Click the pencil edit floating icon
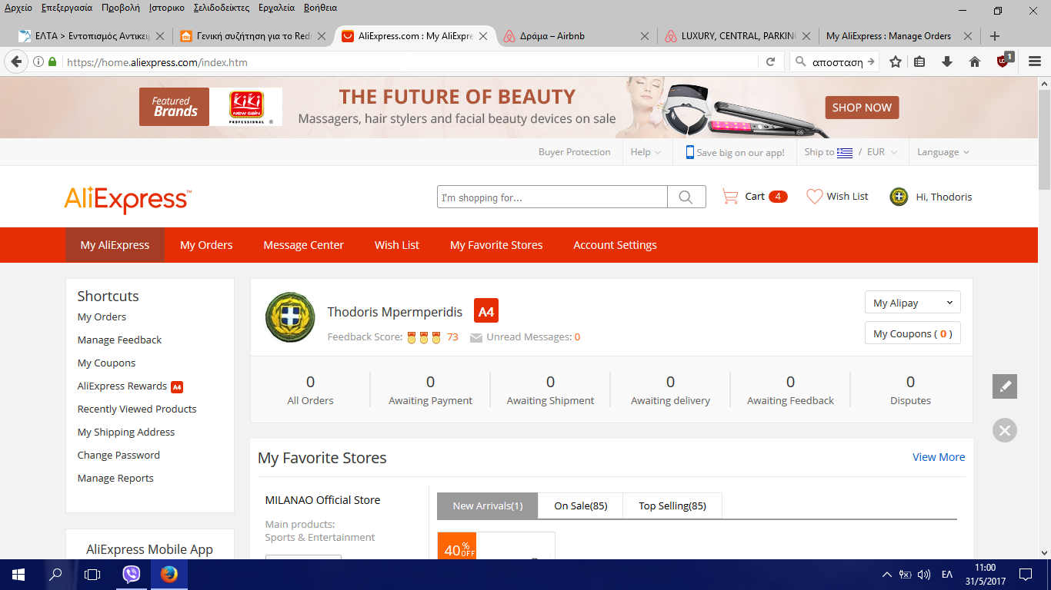This screenshot has height=590, width=1051. point(1004,386)
